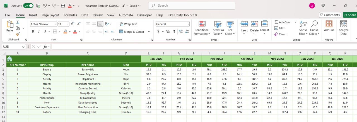
Task: Click the Search box
Action: pyautogui.click(x=192, y=6)
